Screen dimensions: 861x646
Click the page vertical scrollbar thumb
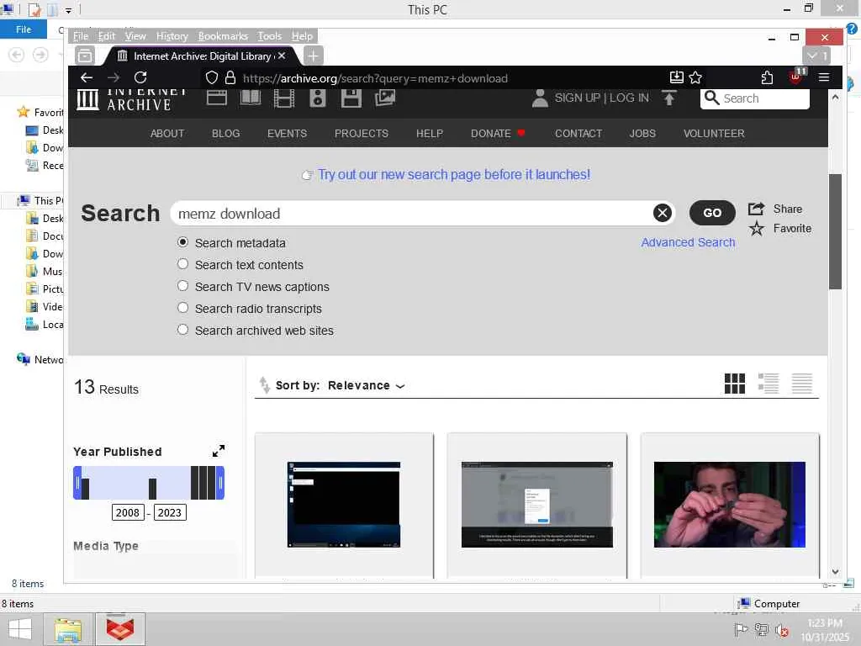[x=835, y=231]
